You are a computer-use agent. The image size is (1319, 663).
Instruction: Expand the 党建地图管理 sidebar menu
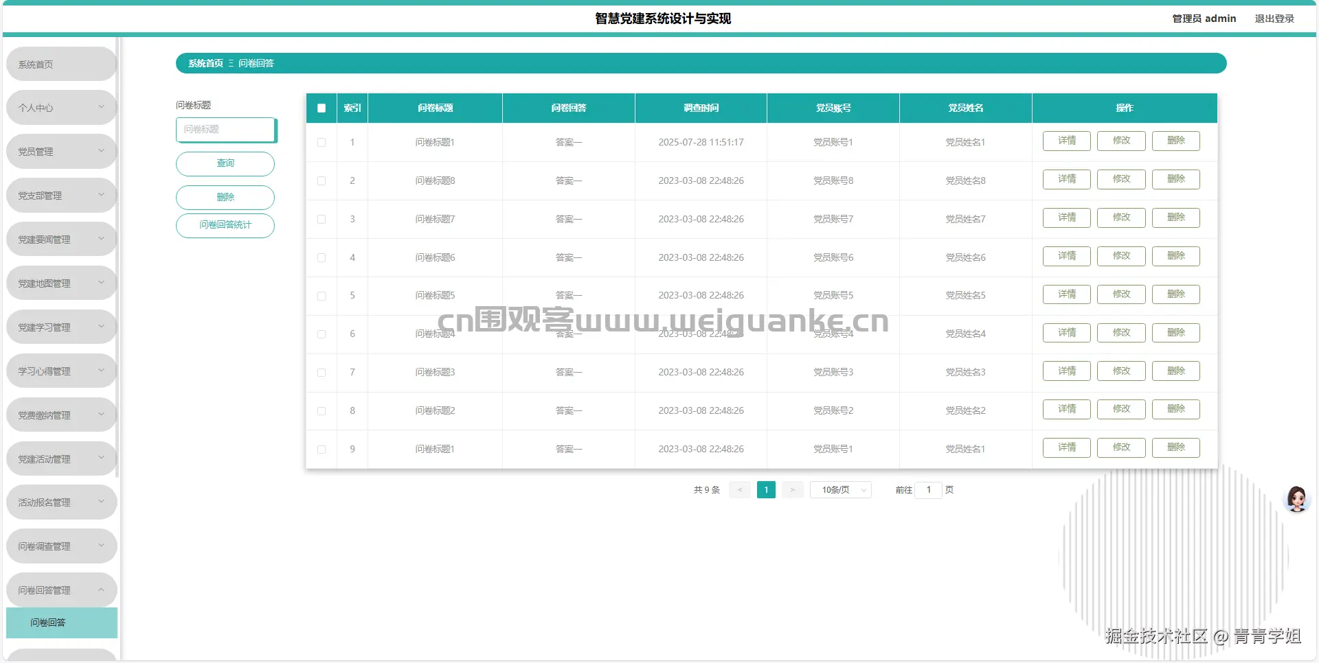coord(62,283)
